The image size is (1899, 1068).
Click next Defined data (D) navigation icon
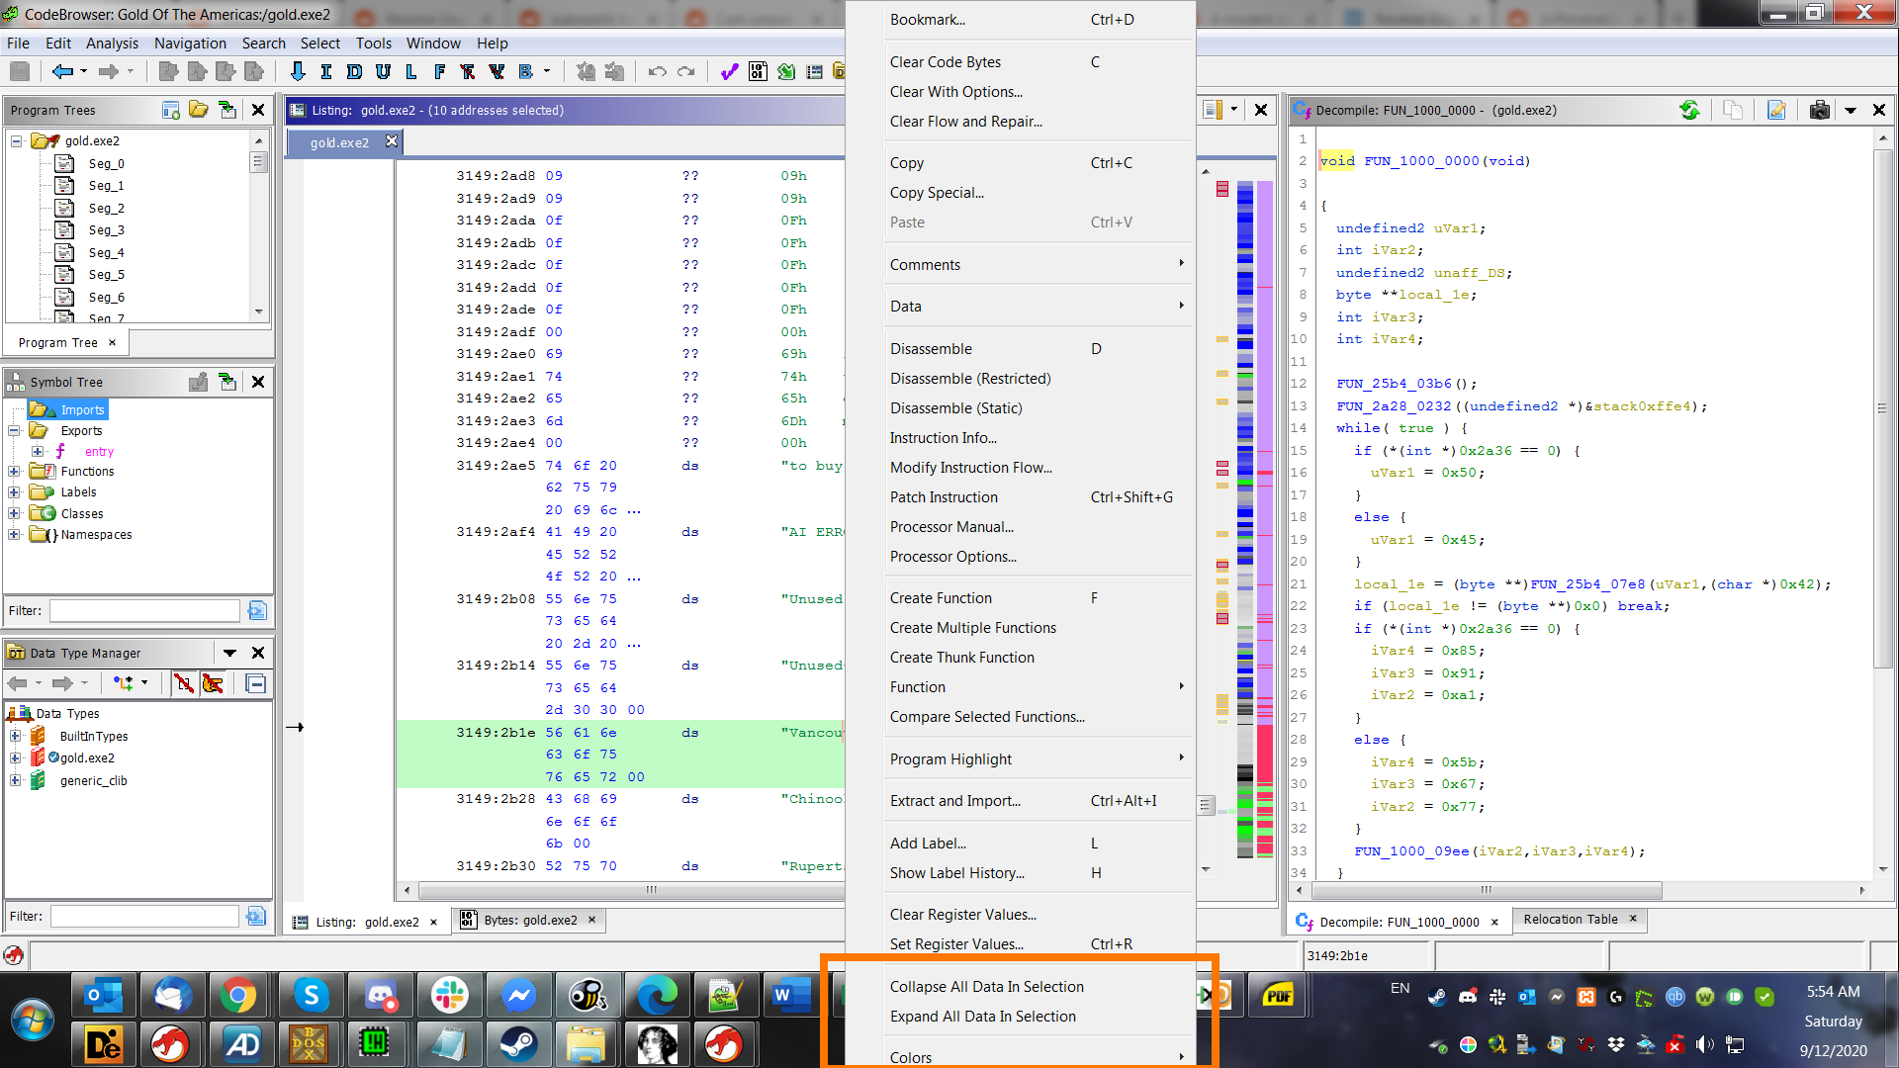(354, 71)
